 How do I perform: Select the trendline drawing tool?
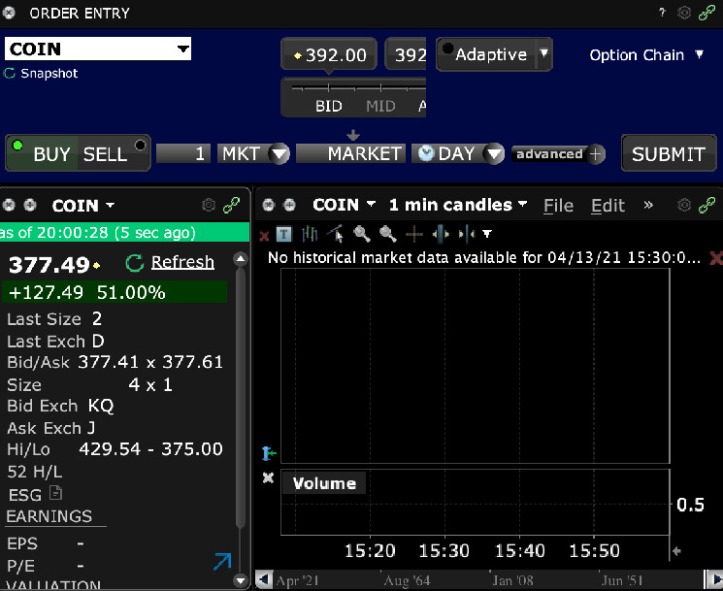335,234
